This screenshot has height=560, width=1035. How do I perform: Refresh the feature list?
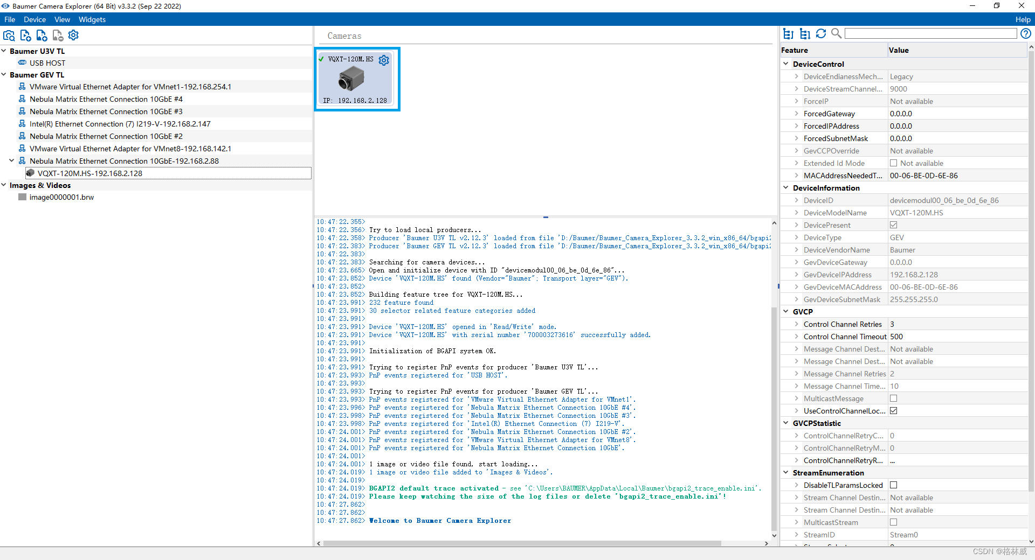(821, 33)
